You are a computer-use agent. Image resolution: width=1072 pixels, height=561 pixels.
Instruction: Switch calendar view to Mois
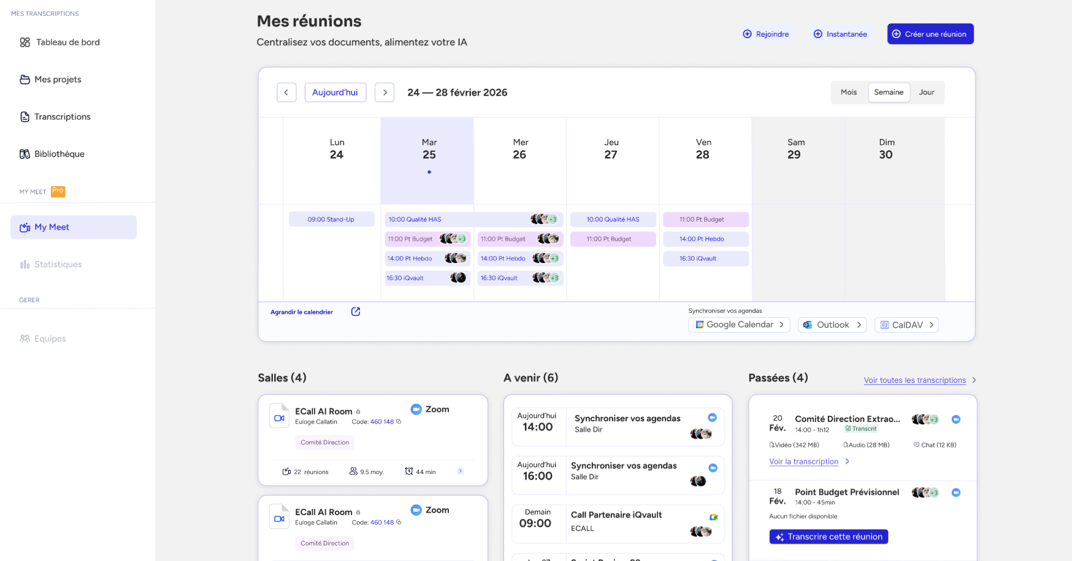coord(849,92)
